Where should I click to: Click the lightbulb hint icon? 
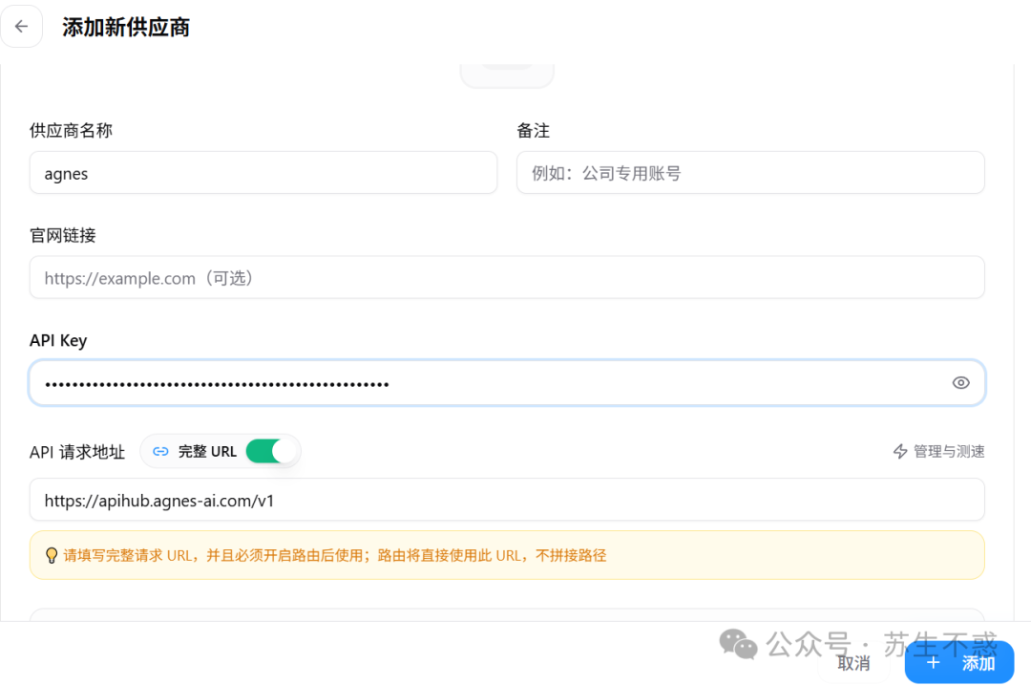pyautogui.click(x=52, y=556)
